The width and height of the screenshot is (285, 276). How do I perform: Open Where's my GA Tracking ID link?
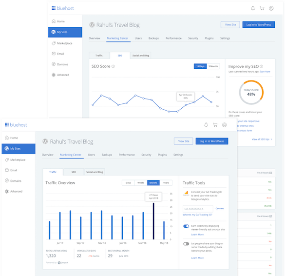point(197,215)
